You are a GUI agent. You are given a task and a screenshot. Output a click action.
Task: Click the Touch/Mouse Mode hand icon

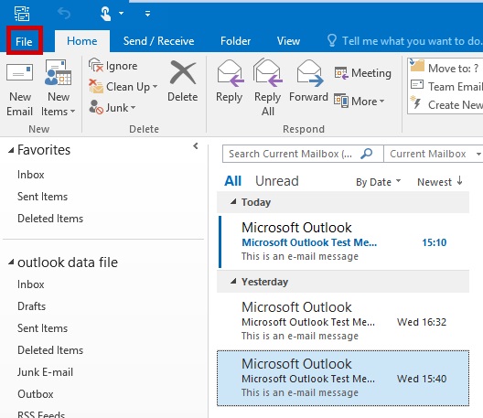[x=105, y=14]
